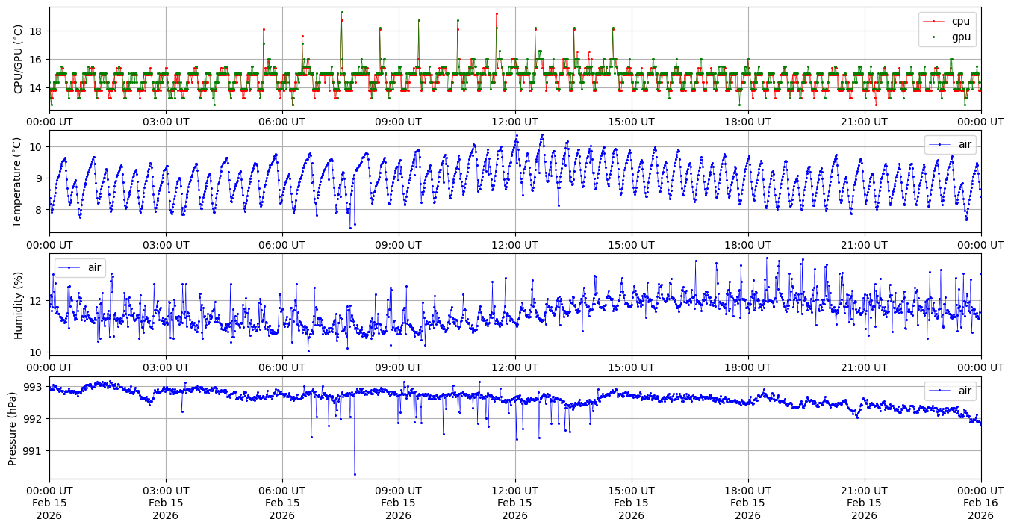The image size is (1011, 528).
Task: Click the CPU/GPU (°C) y-axis label
Action: pyautogui.click(x=19, y=59)
